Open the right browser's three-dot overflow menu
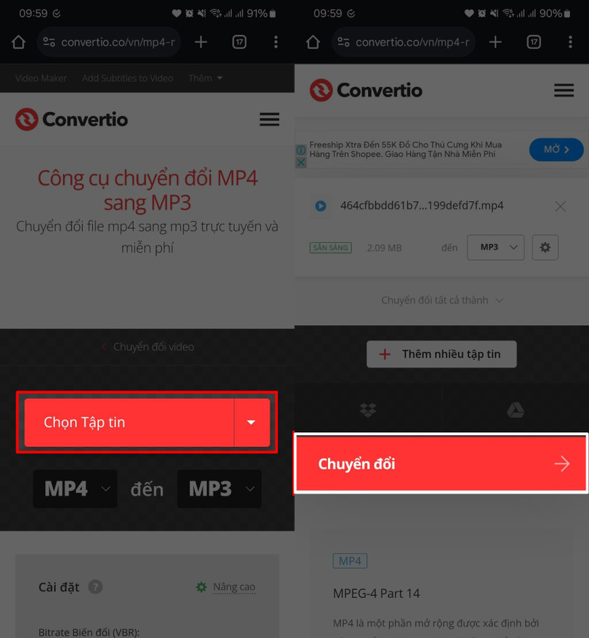This screenshot has width=589, height=638. [570, 42]
